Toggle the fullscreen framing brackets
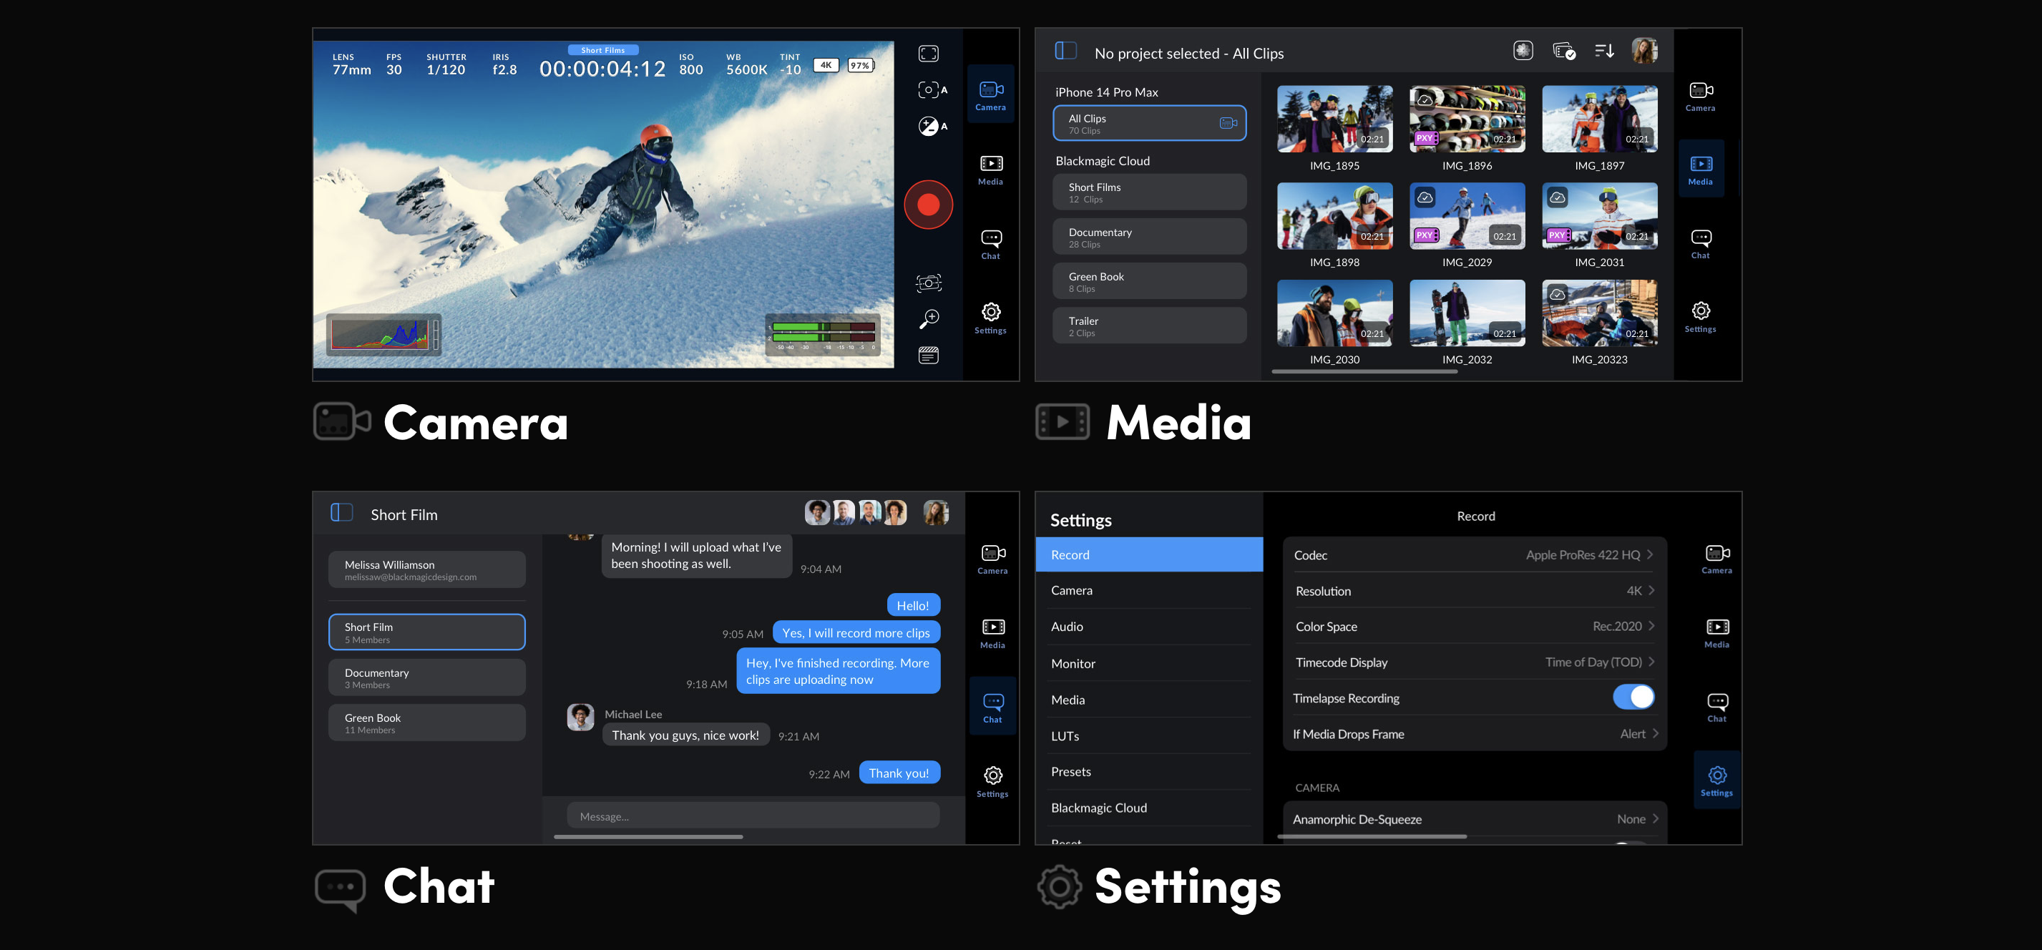The width and height of the screenshot is (2042, 950). click(x=927, y=52)
